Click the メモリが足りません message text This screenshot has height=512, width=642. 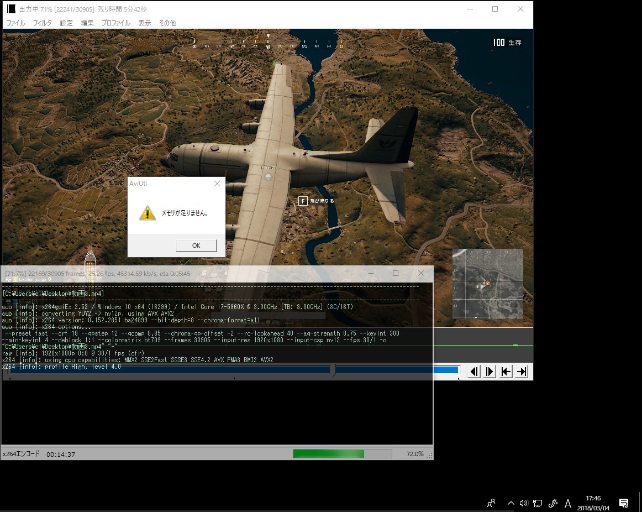pos(185,213)
